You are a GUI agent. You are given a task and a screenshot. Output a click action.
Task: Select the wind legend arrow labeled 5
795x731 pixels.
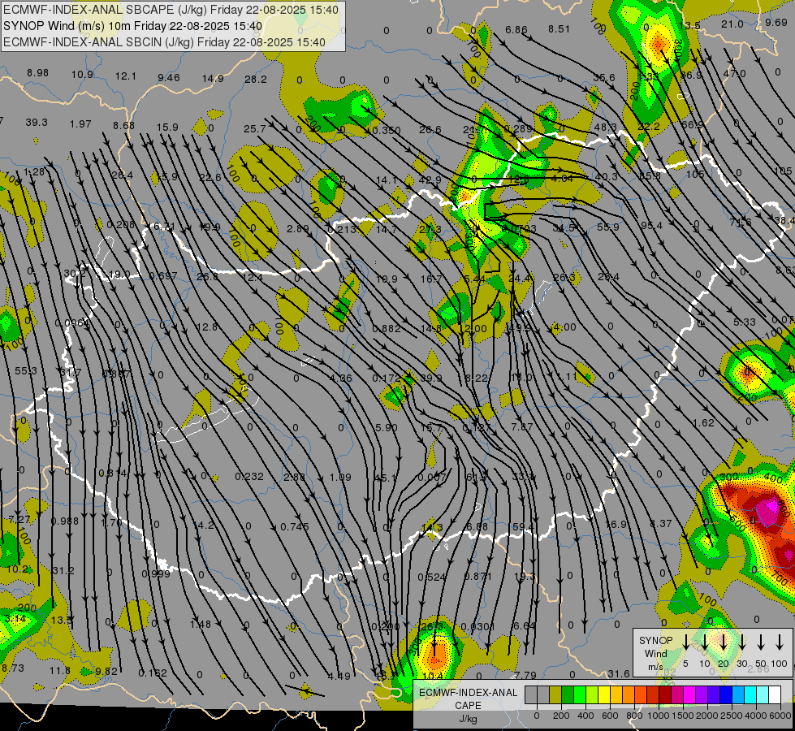[685, 642]
